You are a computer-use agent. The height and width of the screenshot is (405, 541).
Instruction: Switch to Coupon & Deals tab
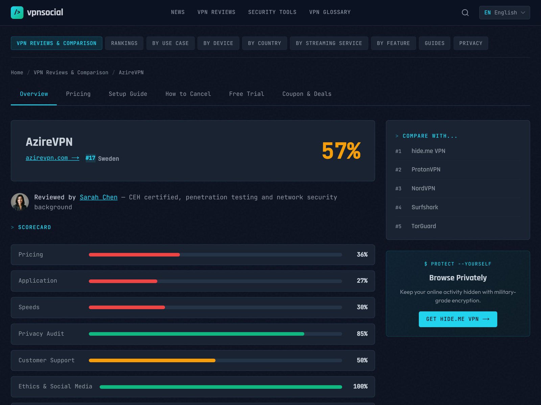(307, 94)
